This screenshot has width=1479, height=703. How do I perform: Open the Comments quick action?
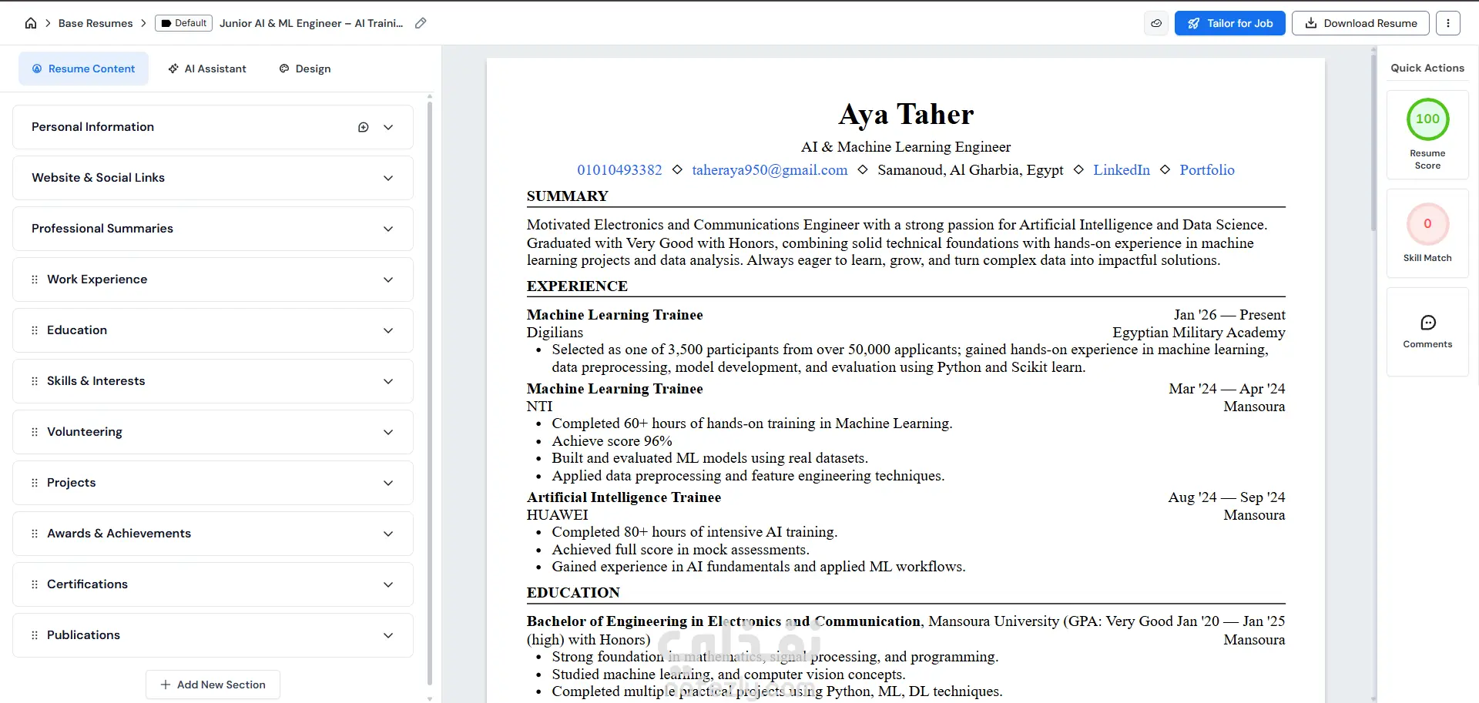click(x=1427, y=332)
